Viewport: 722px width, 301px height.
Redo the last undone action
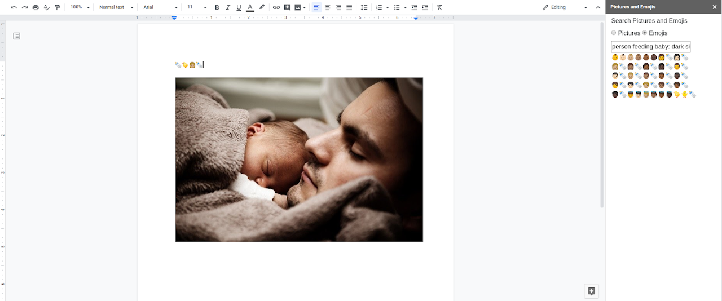point(25,7)
